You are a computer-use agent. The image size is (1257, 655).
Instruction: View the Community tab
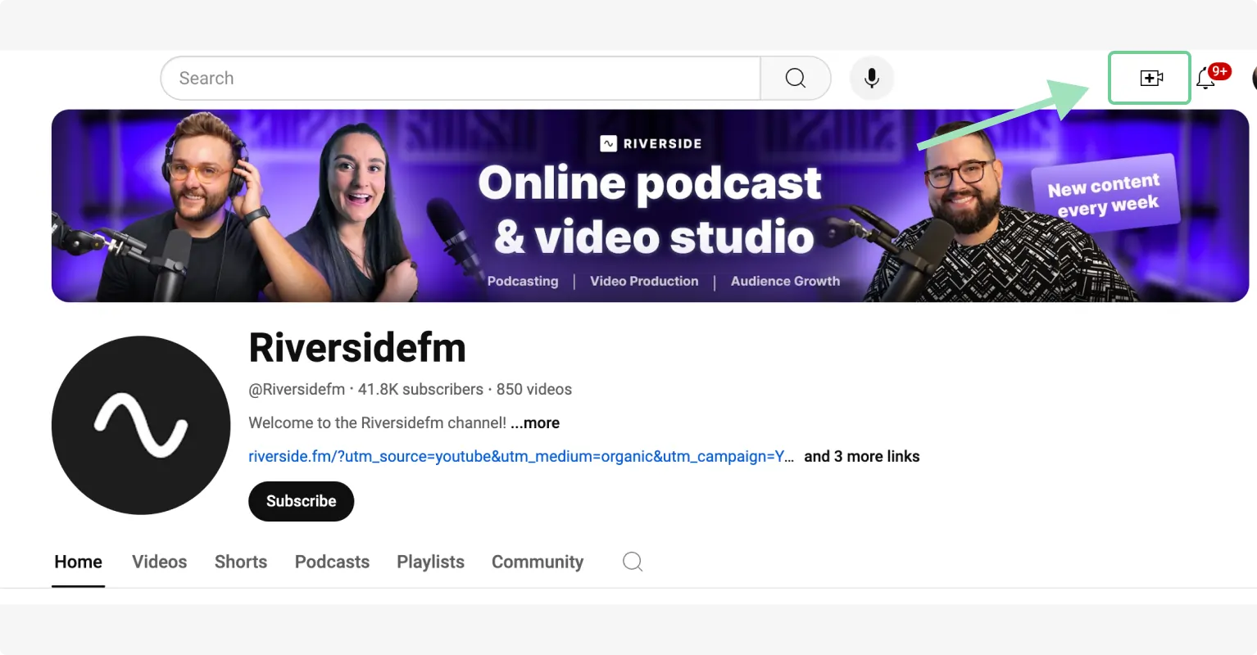click(538, 562)
